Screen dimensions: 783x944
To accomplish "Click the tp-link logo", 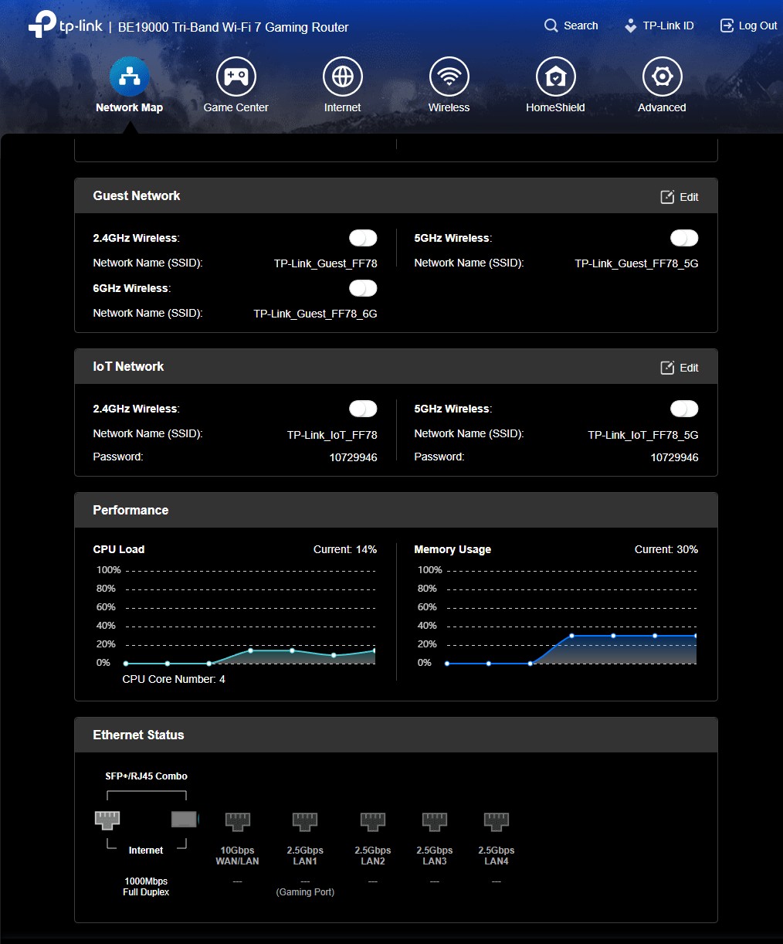I will click(66, 25).
